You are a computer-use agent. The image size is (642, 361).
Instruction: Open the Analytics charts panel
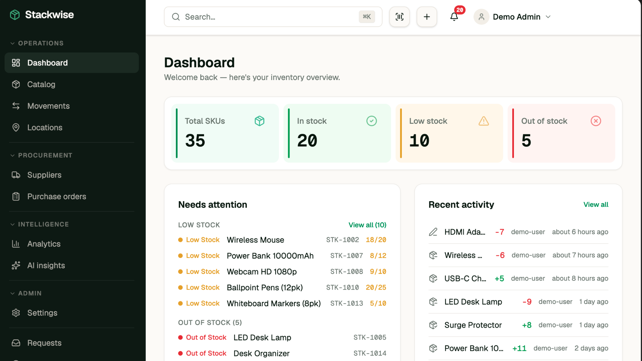click(44, 244)
